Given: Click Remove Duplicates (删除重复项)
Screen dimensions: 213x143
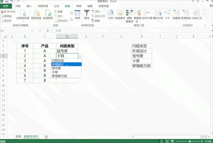Looking at the screenshot, I should pyautogui.click(x=129, y=16).
